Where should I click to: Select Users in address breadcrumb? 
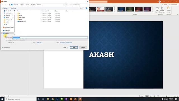point(28,5)
